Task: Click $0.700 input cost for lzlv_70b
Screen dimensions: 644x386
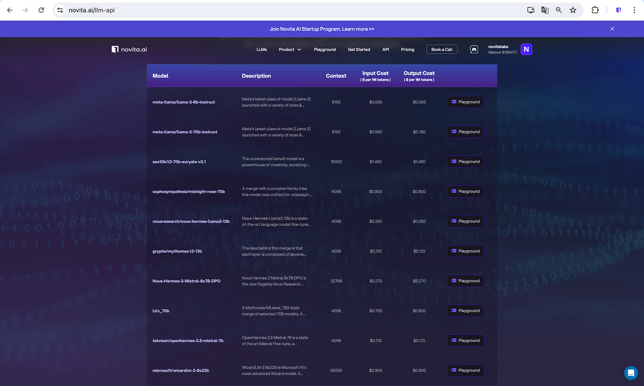Action: [376, 311]
